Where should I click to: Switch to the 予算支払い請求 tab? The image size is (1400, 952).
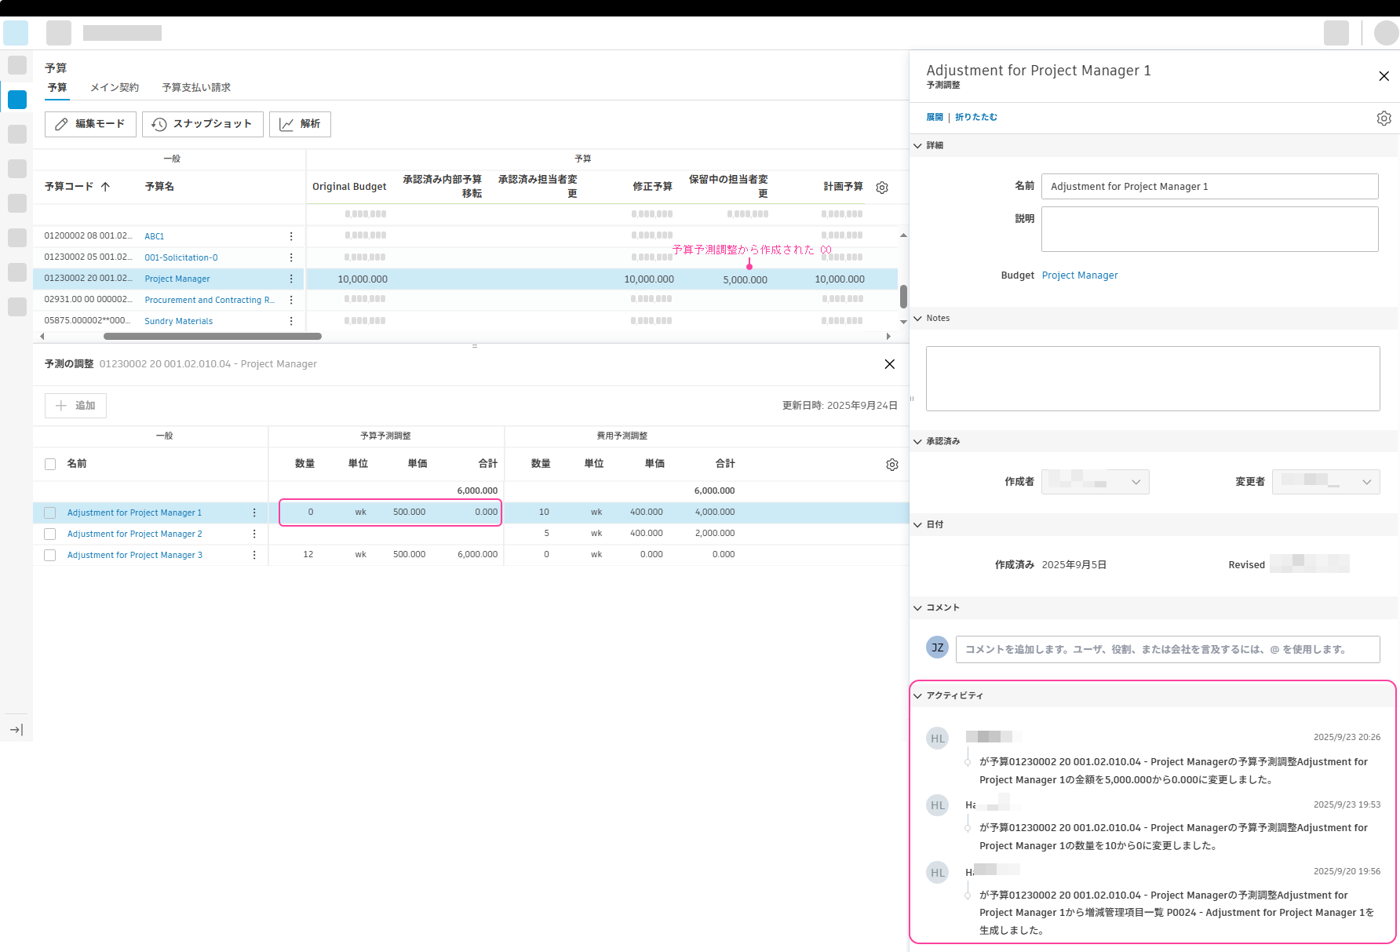tap(196, 88)
